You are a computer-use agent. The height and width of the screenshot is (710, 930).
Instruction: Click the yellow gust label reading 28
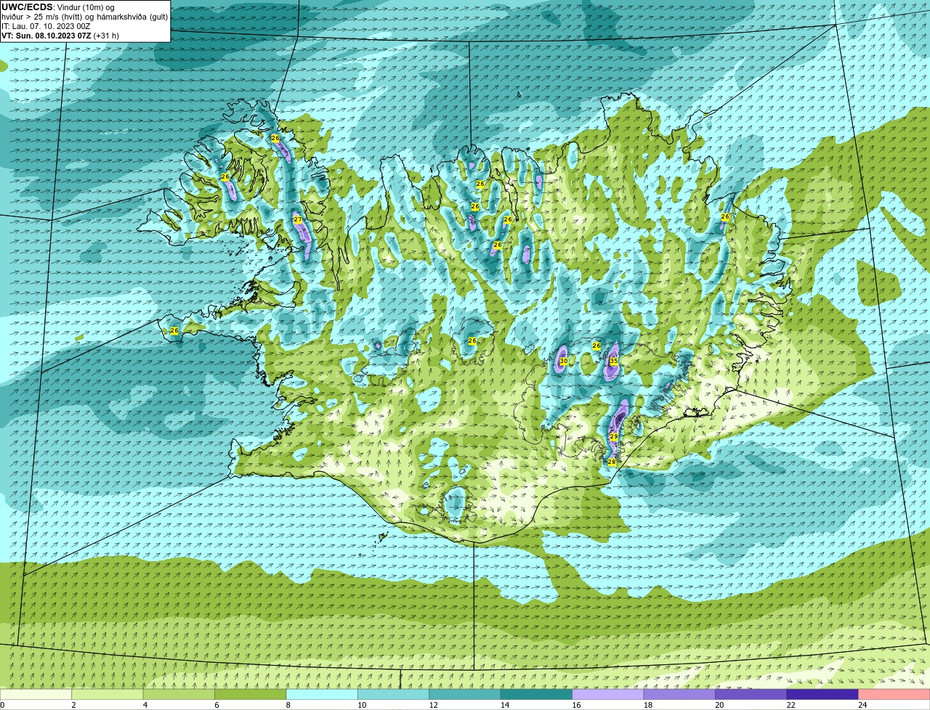point(612,462)
